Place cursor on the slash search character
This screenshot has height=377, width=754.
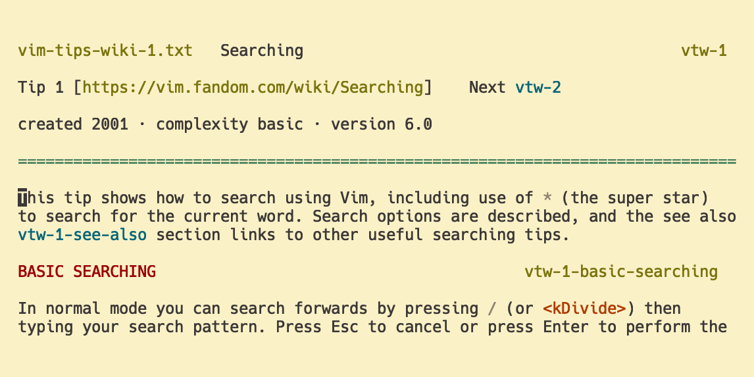coord(492,309)
